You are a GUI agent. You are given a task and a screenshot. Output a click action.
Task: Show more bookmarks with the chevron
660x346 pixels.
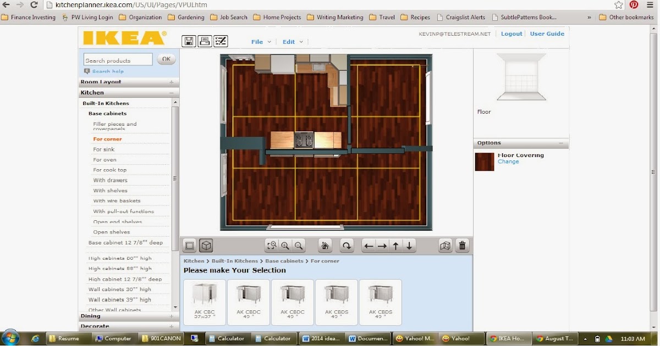(x=589, y=17)
